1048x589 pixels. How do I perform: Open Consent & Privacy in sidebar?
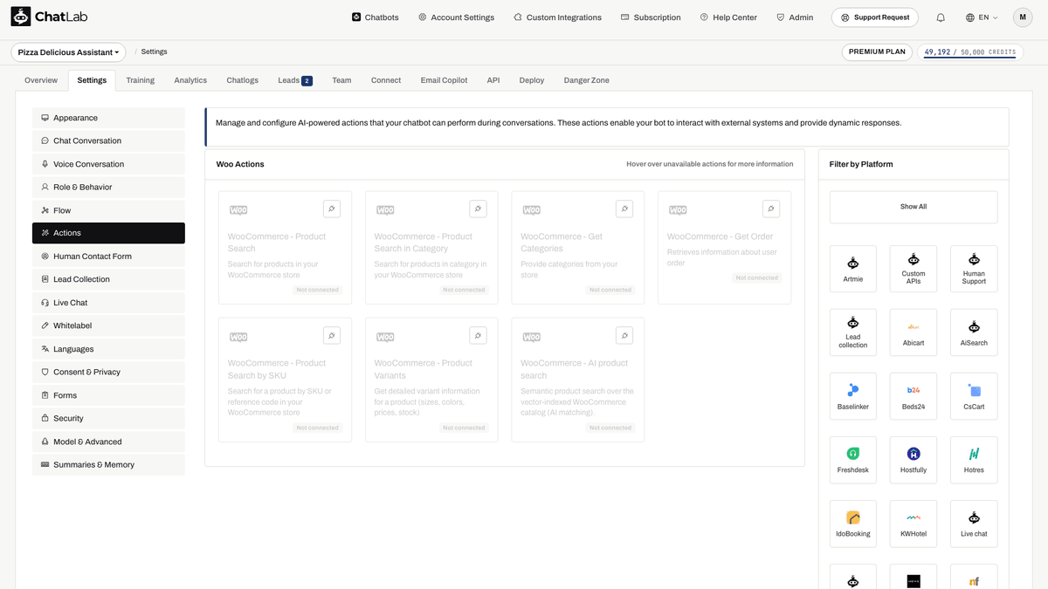108,372
